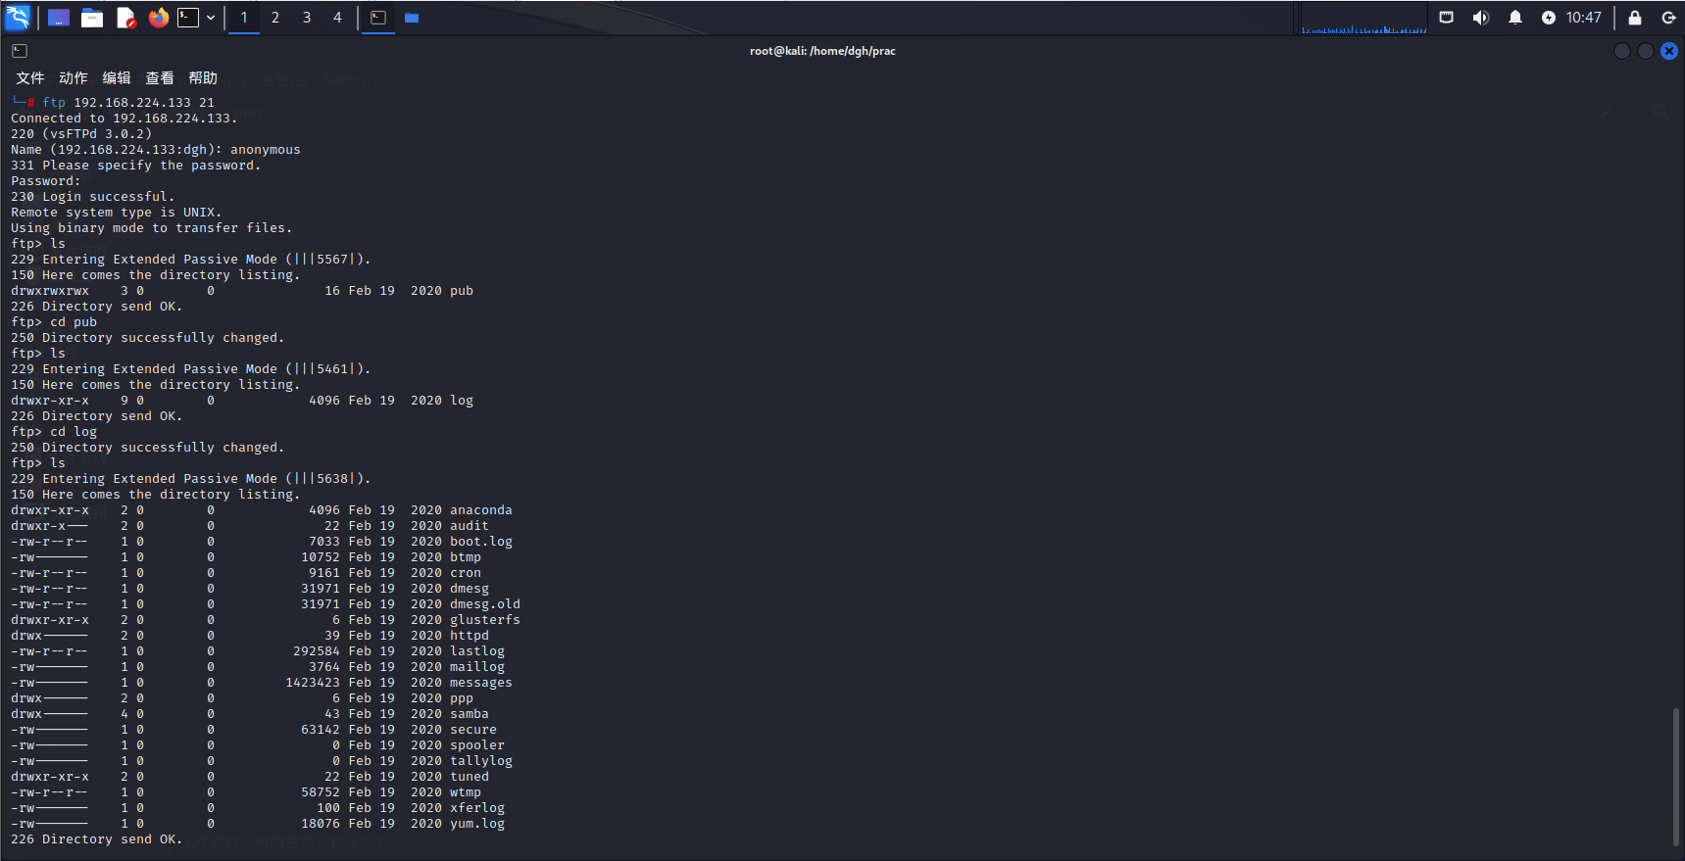Image resolution: width=1685 pixels, height=861 pixels.
Task: Click the '220 (vsFTPd 3.0.2)' line
Action: click(x=81, y=134)
